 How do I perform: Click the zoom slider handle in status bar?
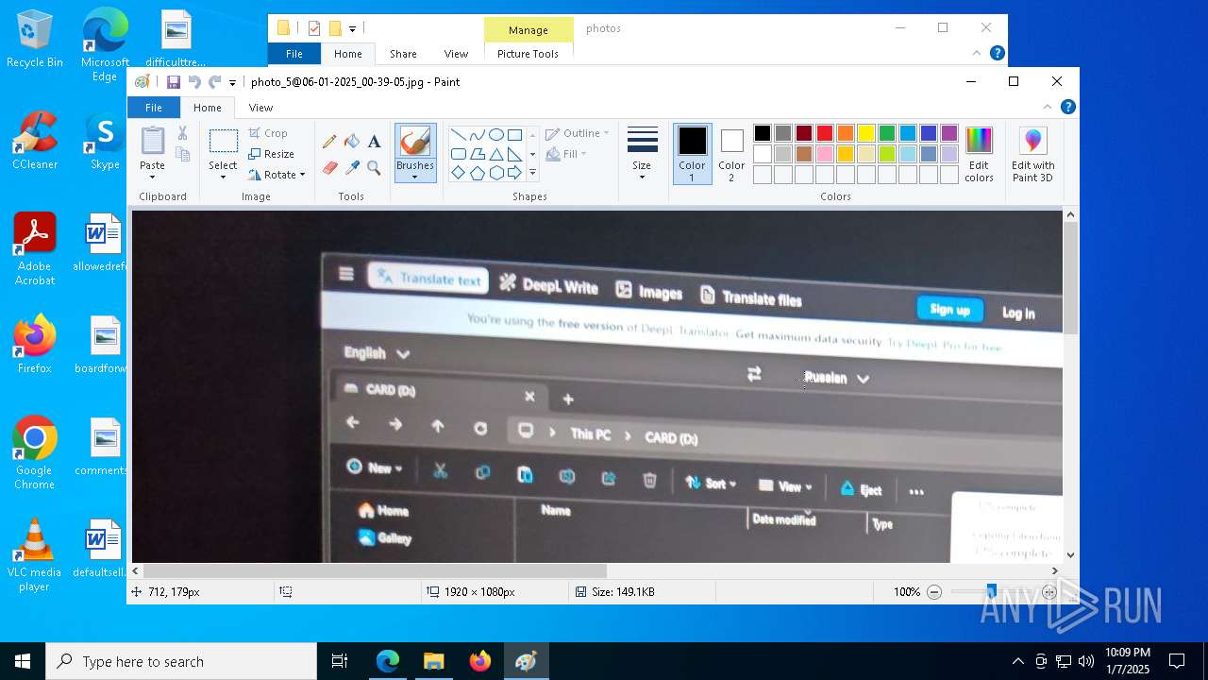pyautogui.click(x=991, y=592)
